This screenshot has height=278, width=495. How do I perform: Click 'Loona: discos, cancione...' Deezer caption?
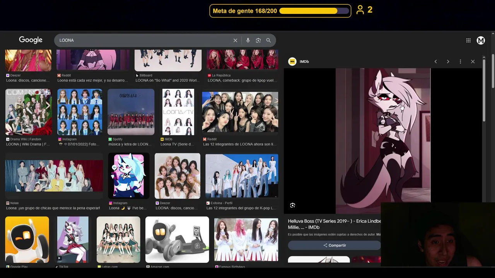28,80
